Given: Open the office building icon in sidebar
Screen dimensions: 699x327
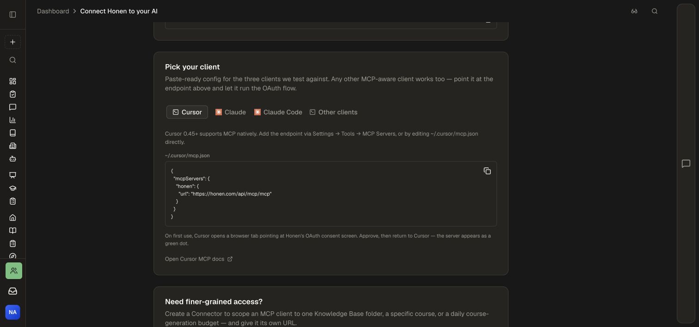Looking at the screenshot, I should [x=12, y=146].
